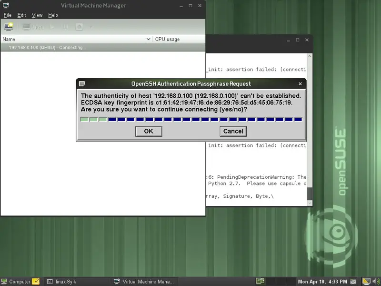Click the Create new virtual machine icon

click(9, 27)
